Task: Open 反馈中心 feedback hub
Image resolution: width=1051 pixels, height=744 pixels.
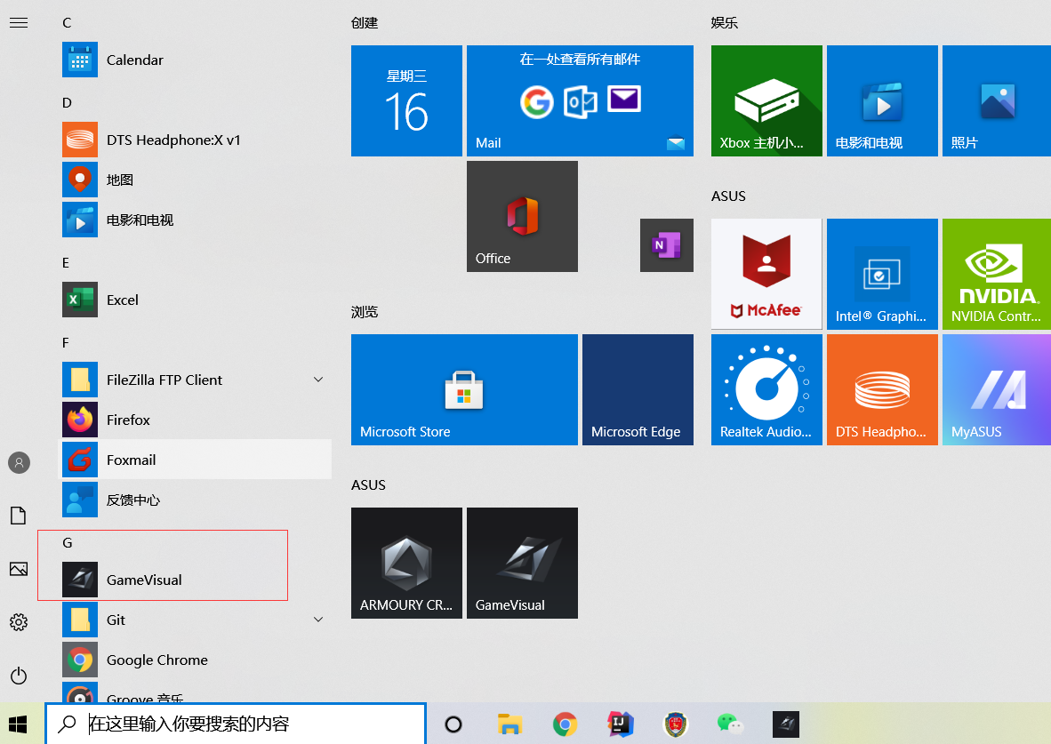Action: tap(197, 500)
